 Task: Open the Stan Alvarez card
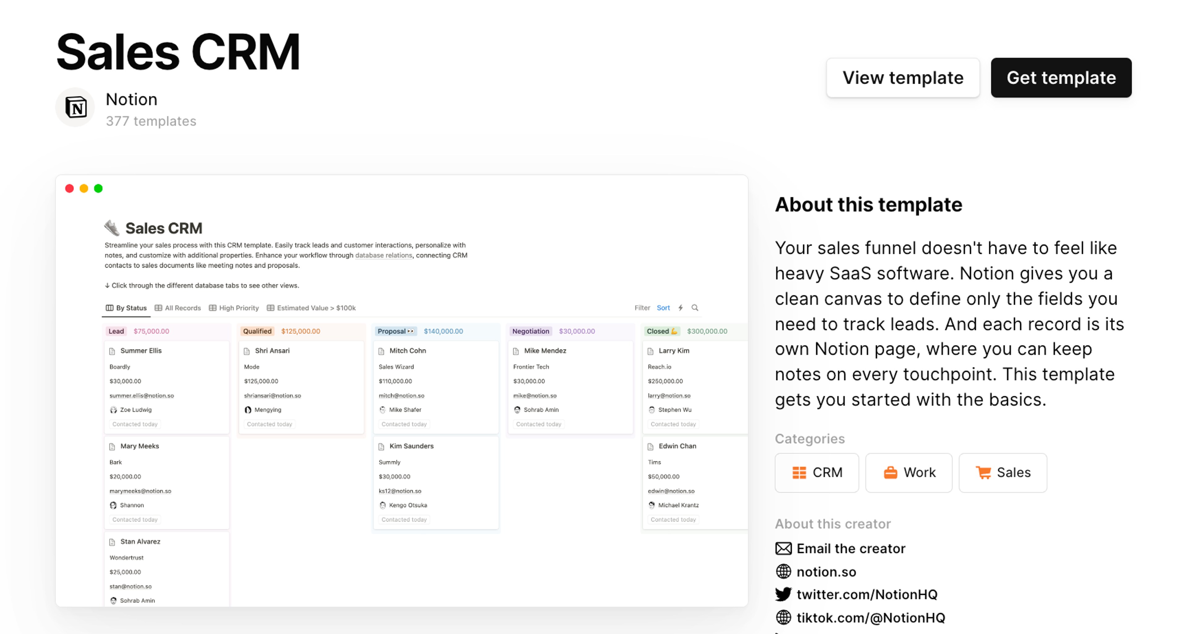click(x=167, y=569)
